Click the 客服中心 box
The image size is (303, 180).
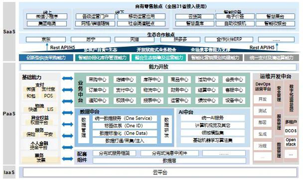tap(234, 90)
